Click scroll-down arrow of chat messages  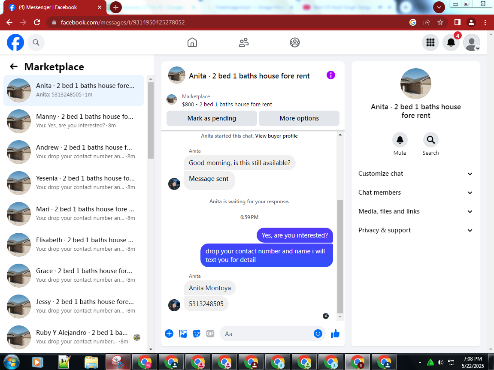(x=340, y=317)
